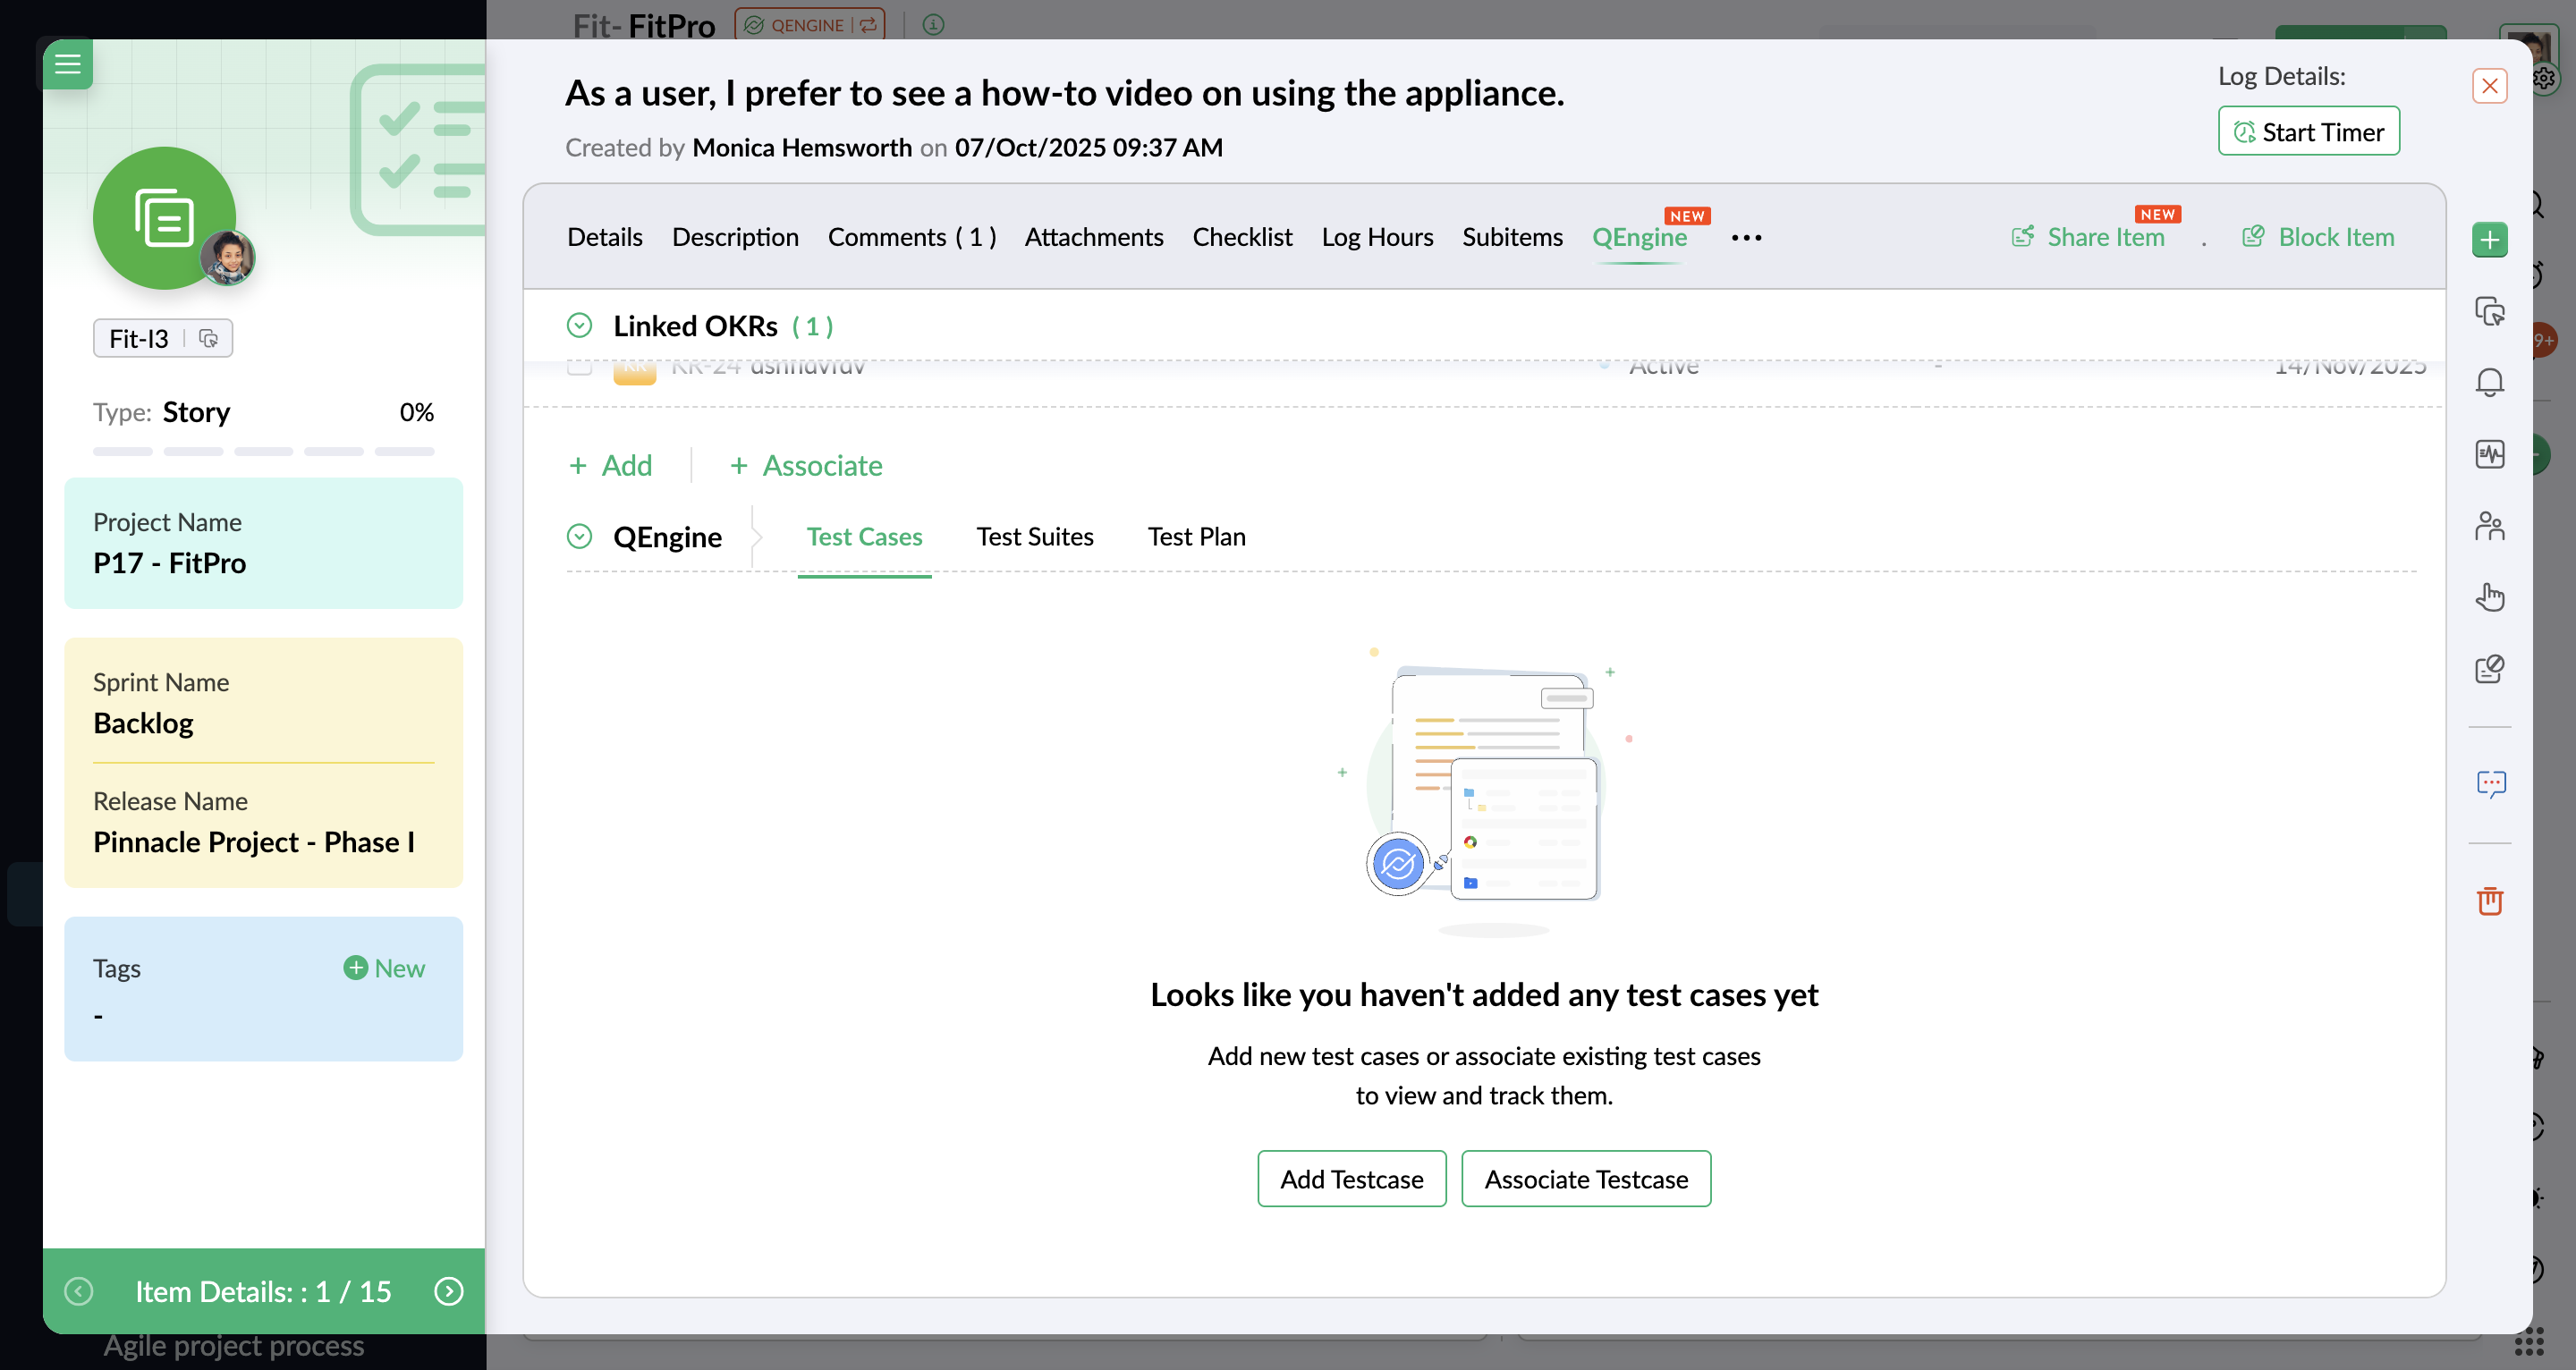Click the copy item ID icon
2576x1370 pixels.
point(208,339)
